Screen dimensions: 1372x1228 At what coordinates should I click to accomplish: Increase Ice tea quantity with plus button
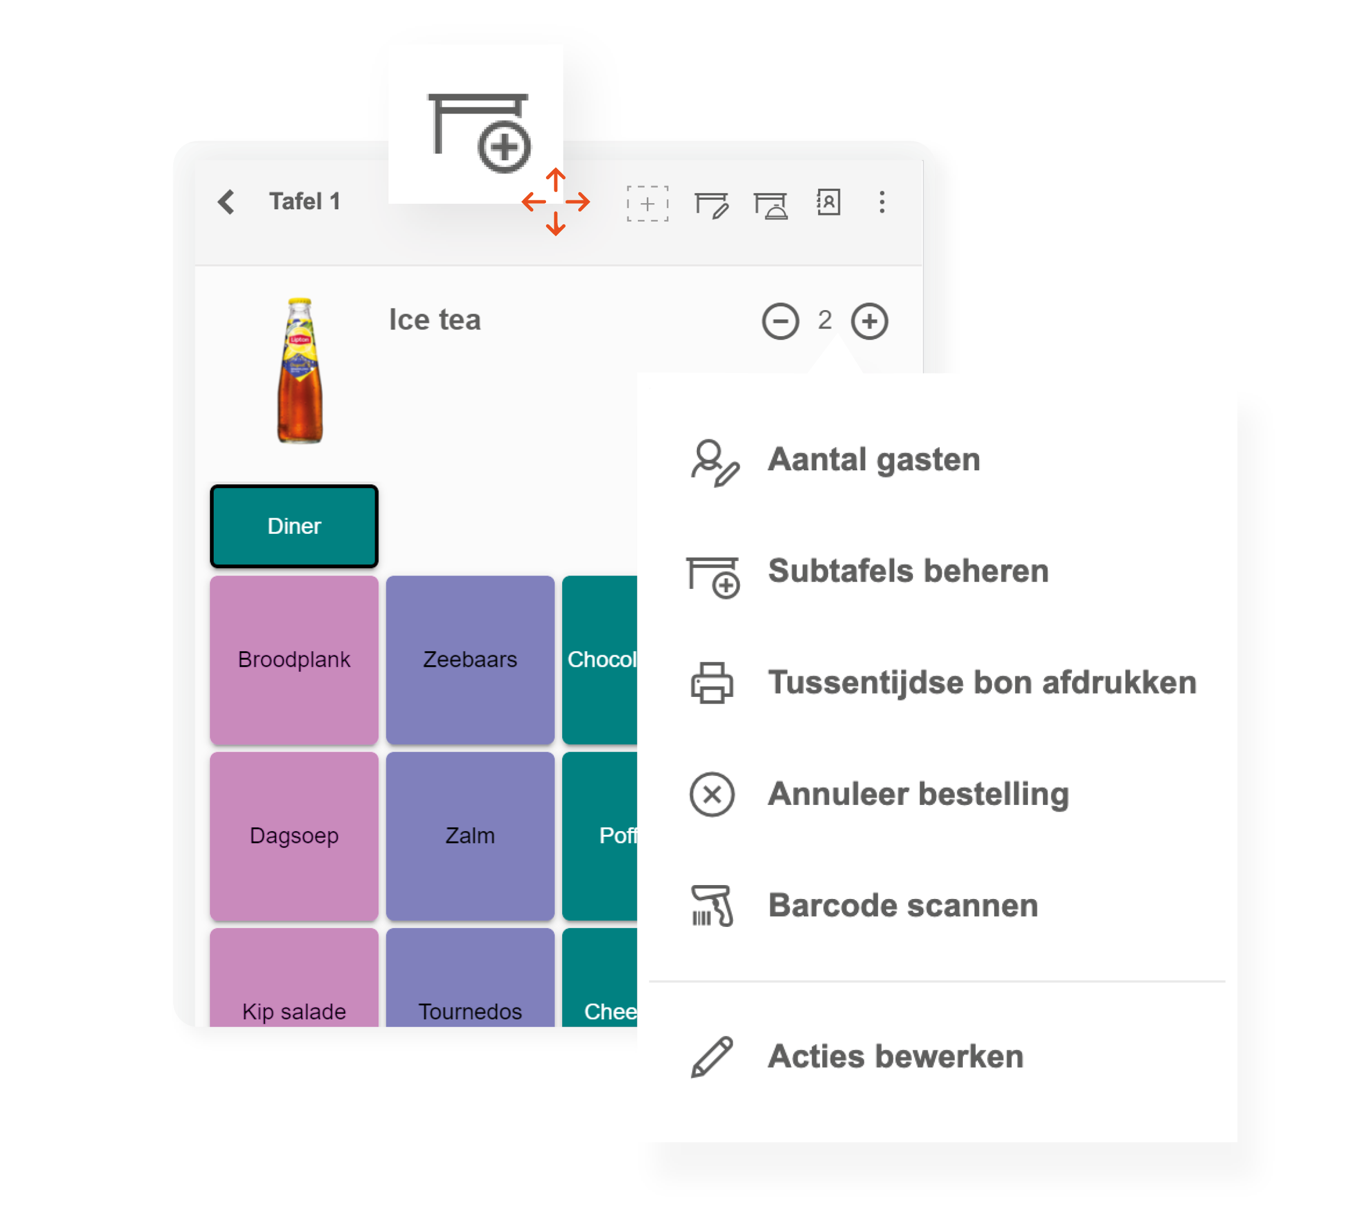869,321
